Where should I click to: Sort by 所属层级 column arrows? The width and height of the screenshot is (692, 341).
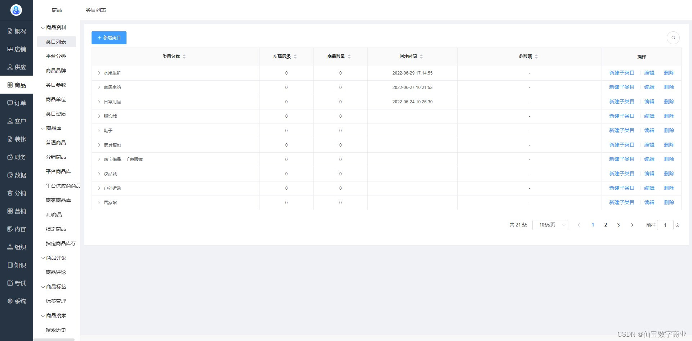(295, 57)
